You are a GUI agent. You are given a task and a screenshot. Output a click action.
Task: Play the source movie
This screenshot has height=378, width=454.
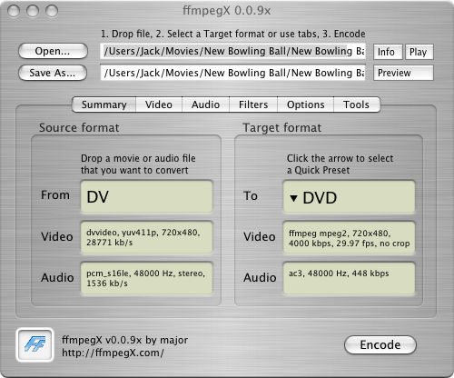click(x=419, y=52)
